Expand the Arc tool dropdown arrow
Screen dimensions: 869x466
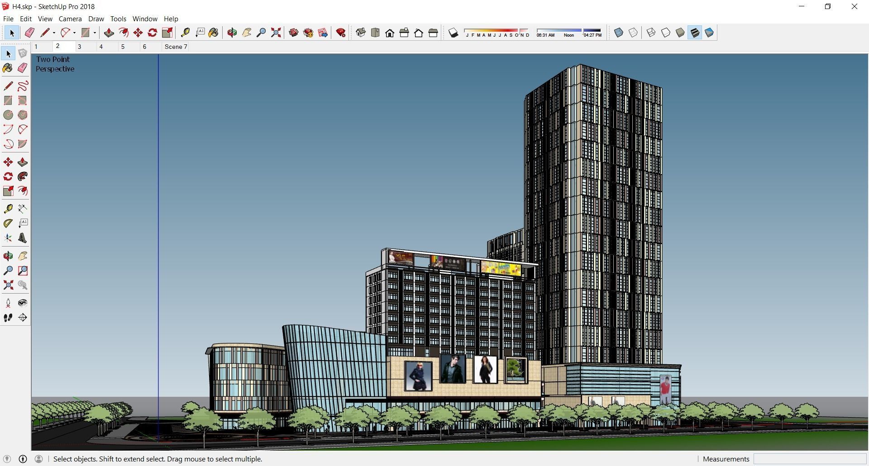[74, 33]
